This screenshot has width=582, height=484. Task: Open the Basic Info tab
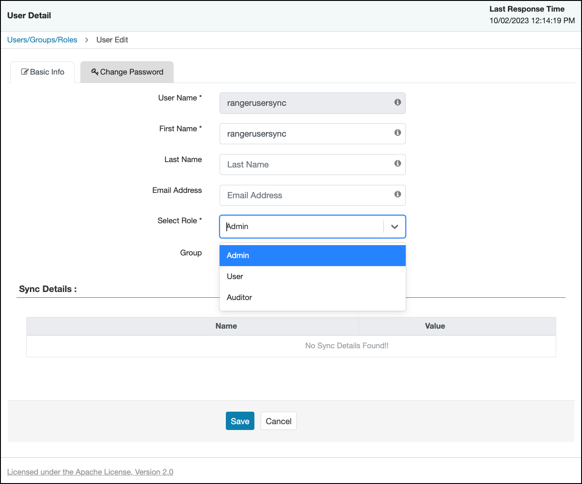[x=43, y=72]
